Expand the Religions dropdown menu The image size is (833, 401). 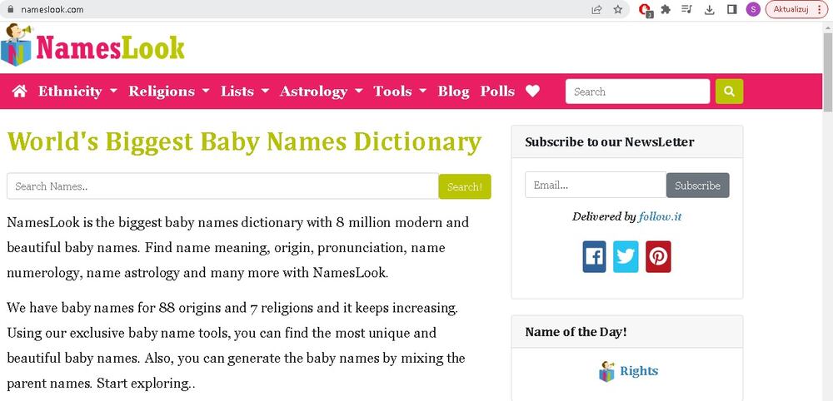click(169, 92)
